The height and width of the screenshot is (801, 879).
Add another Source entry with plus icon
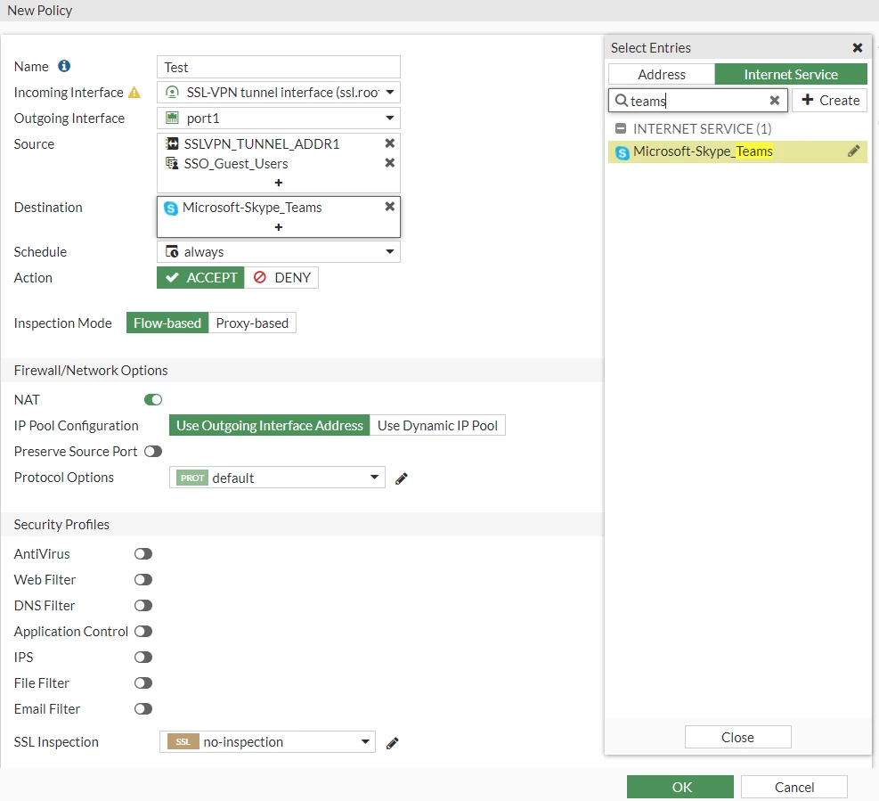coord(279,183)
